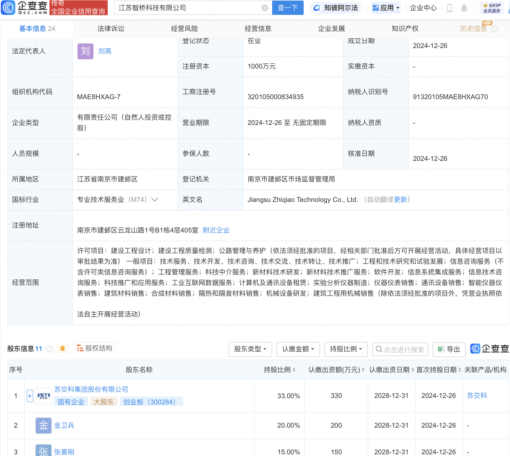This screenshot has height=456, width=510.
Task: Select organization code MAE8HXAG-7
Action: pos(99,97)
